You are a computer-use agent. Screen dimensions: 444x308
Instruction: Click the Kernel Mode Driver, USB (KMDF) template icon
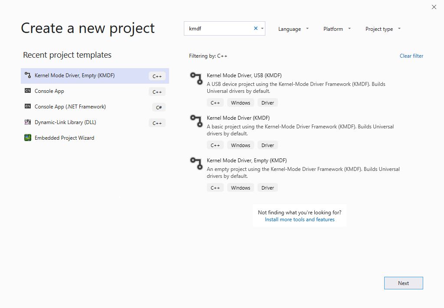pyautogui.click(x=196, y=79)
